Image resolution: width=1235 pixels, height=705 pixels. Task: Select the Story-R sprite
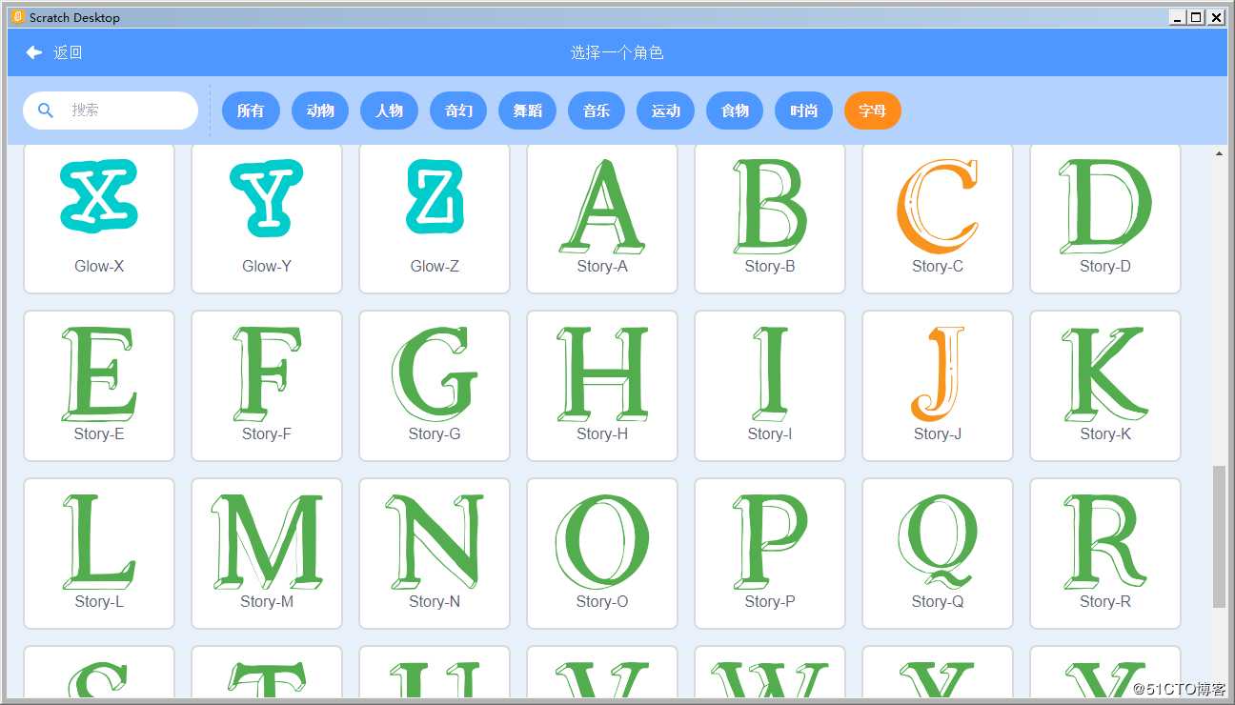pyautogui.click(x=1105, y=554)
